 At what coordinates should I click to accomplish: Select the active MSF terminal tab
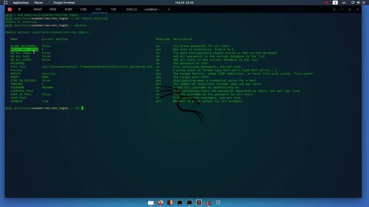coord(99,9)
